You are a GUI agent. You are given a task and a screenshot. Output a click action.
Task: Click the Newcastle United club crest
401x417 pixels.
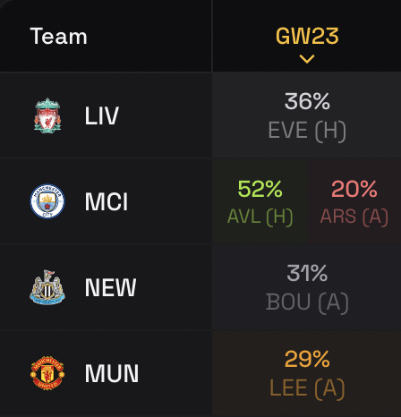pyautogui.click(x=47, y=287)
